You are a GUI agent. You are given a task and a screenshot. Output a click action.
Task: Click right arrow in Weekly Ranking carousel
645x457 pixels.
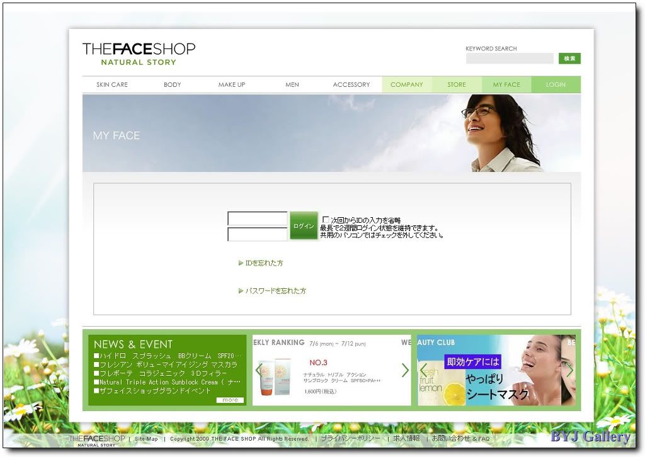(405, 370)
